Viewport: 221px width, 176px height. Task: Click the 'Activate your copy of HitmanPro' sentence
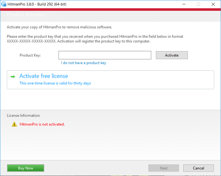pyautogui.click(x=59, y=27)
